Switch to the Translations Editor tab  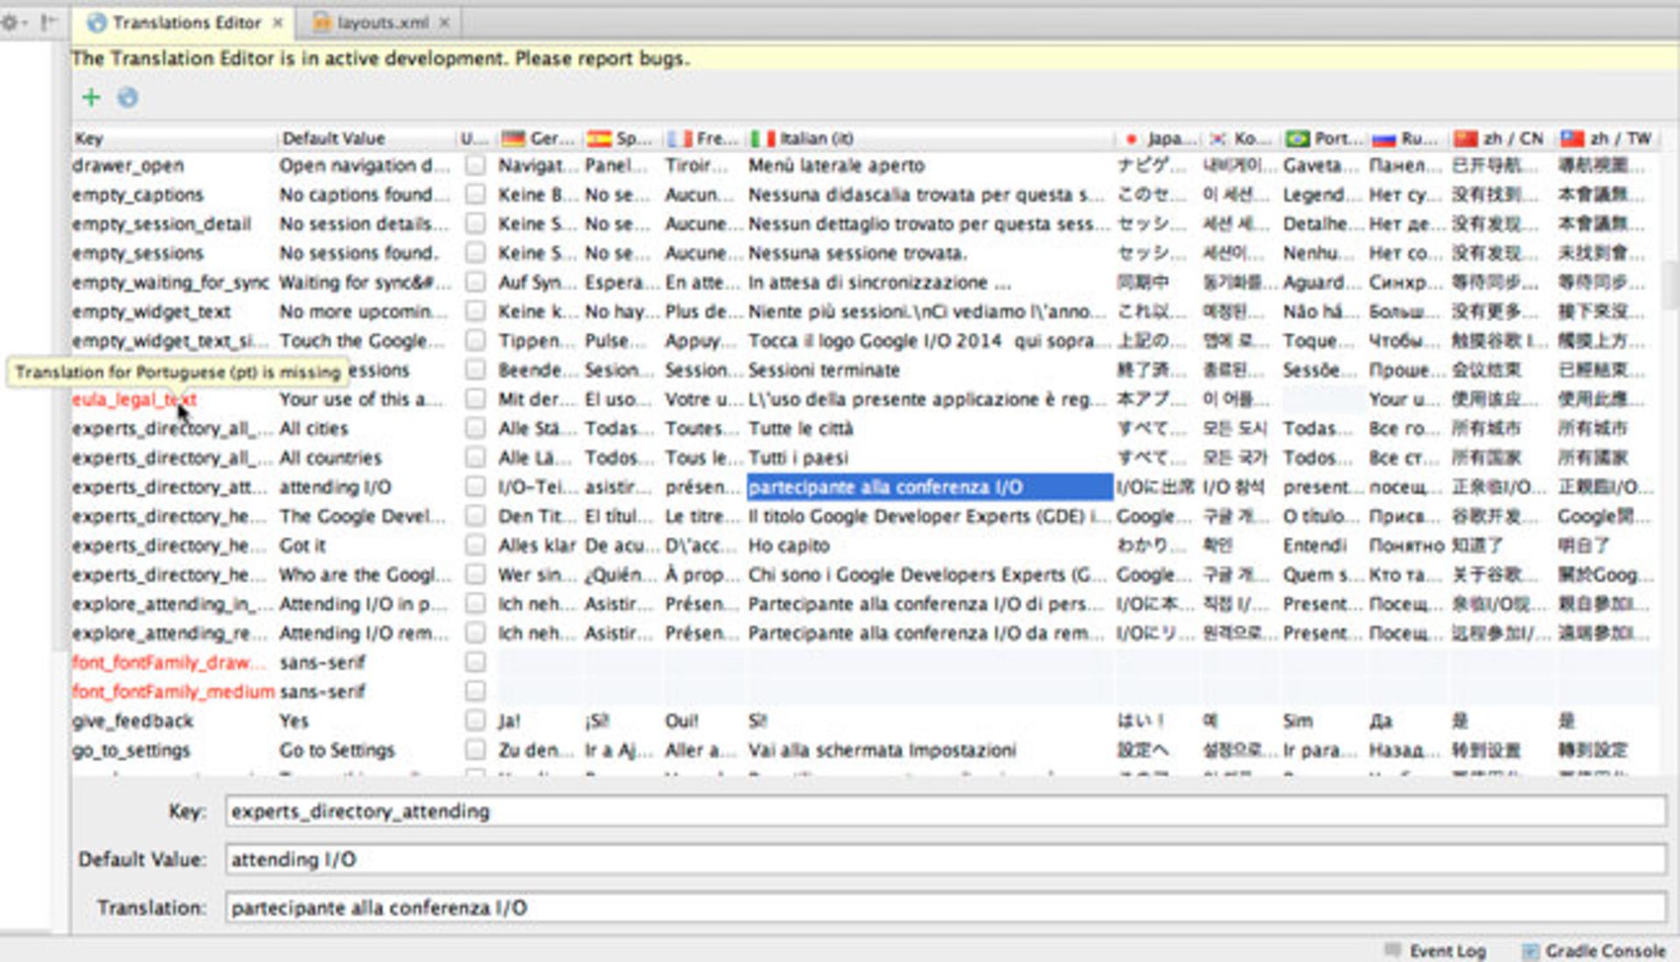185,23
